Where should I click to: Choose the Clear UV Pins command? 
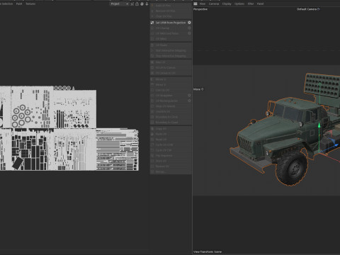(171, 16)
